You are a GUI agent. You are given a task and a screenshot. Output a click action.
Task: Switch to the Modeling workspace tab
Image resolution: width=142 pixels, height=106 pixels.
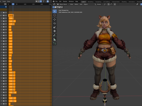91,2
